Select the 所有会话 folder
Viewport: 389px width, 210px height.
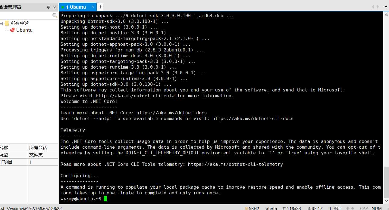click(x=20, y=23)
